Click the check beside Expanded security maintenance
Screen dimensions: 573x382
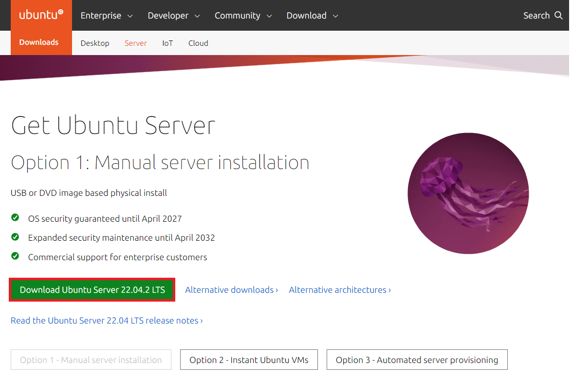(x=15, y=237)
